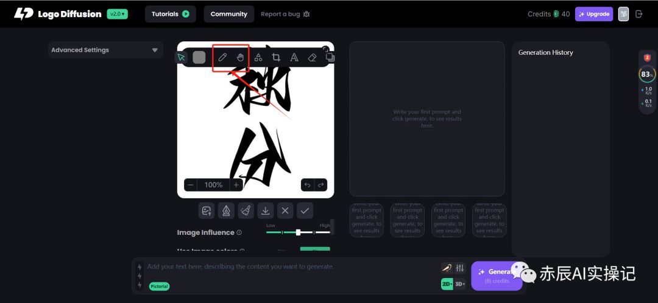Click the large empty results preview
Viewport: 658px width, 303px height.
(x=427, y=119)
